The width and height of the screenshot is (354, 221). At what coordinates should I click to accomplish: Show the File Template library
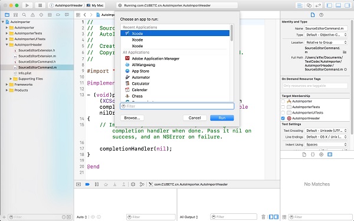click(304, 155)
